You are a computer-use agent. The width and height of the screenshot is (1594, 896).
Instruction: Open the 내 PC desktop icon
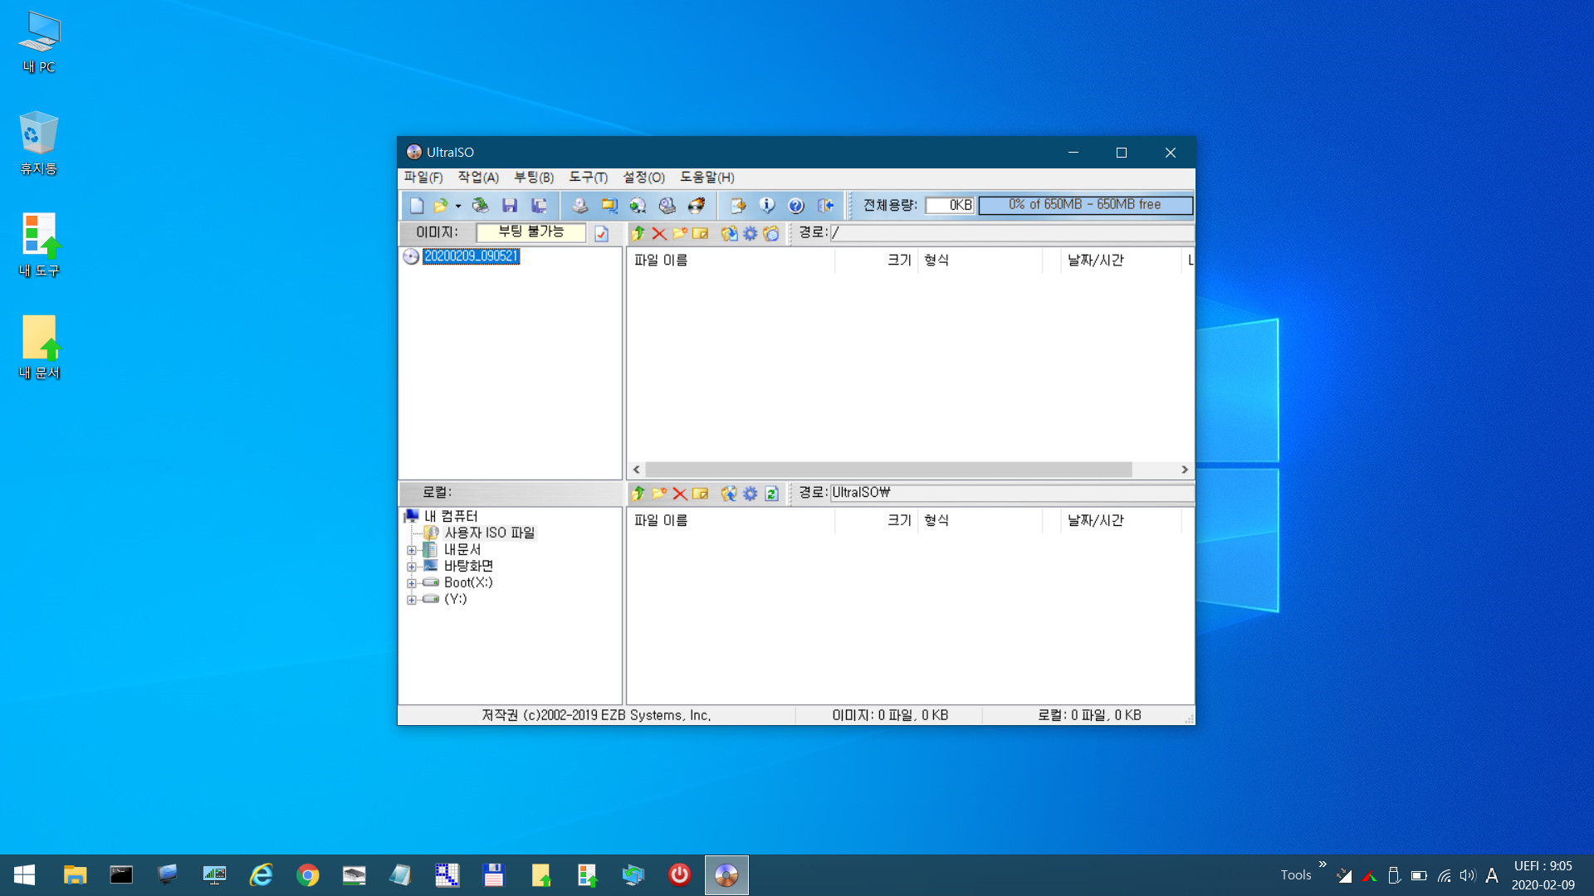pos(39,42)
